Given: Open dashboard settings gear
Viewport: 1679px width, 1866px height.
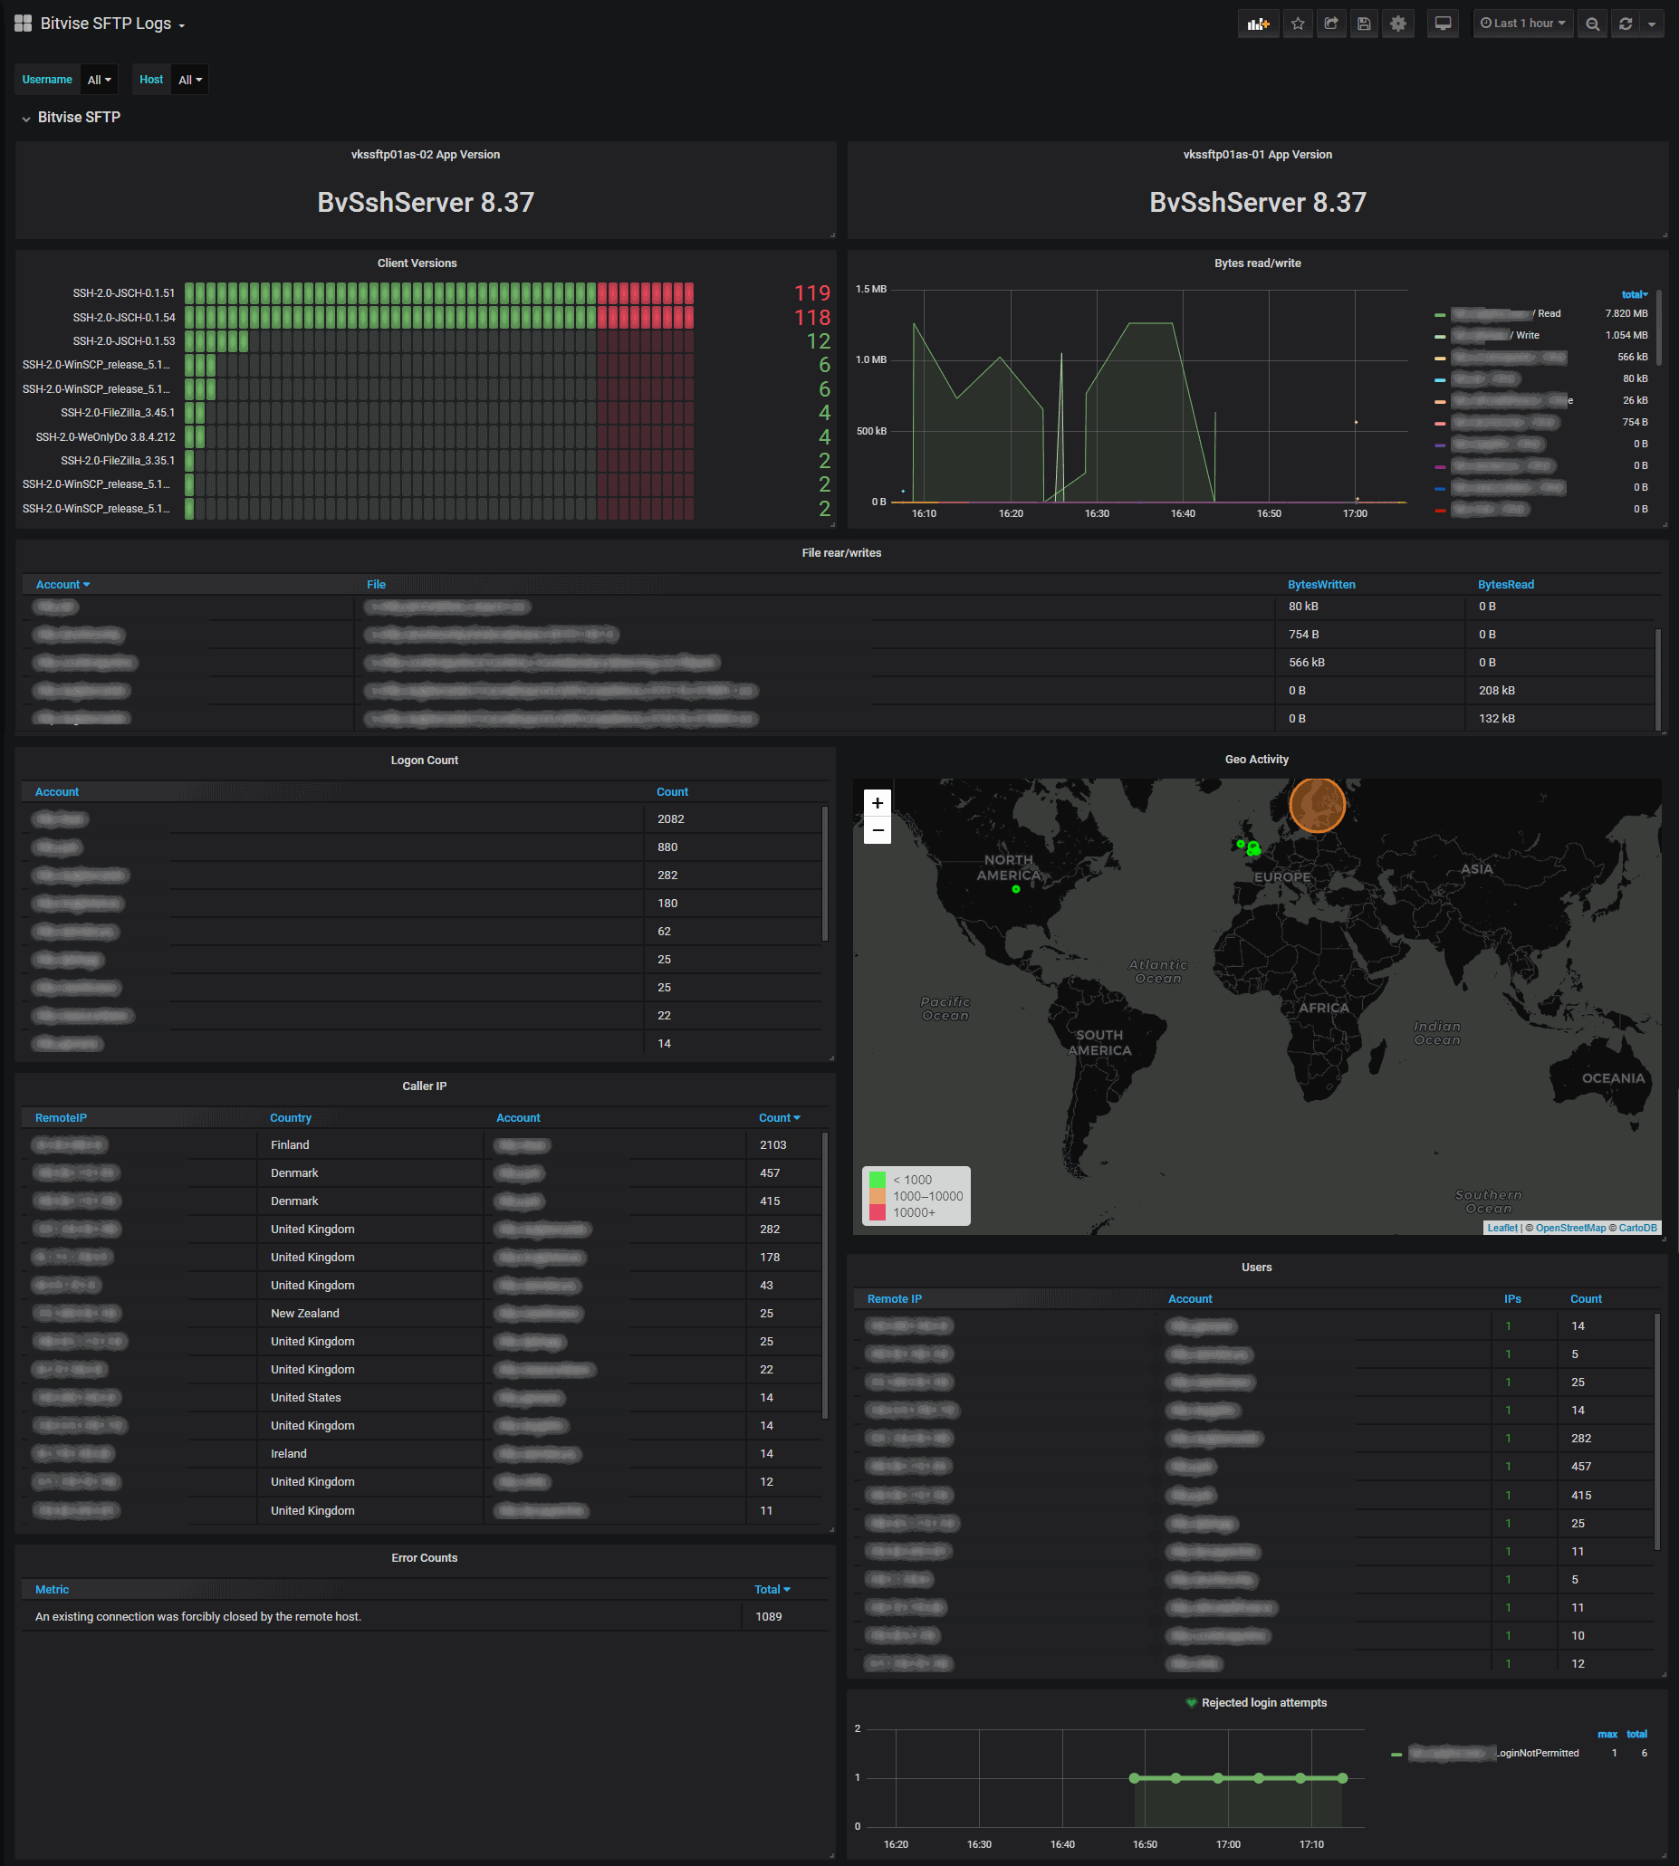Looking at the screenshot, I should tap(1398, 24).
